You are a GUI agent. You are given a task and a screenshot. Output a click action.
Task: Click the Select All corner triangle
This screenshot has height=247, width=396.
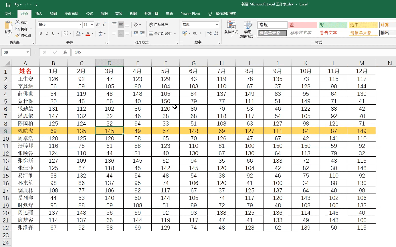[x=7, y=63]
